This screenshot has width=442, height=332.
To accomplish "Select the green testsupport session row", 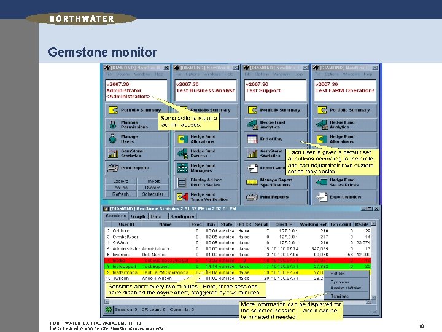I will [x=238, y=266].
